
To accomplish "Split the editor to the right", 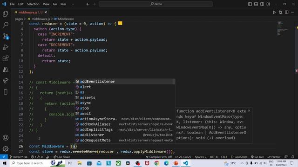I will (x=287, y=13).
